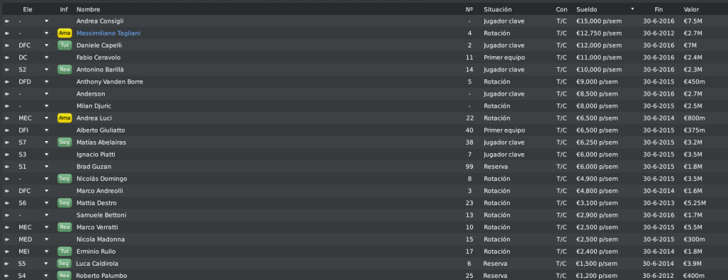Image resolution: width=728 pixels, height=280 pixels.
Task: Sort list by the Nombre column header
Action: coord(88,9)
